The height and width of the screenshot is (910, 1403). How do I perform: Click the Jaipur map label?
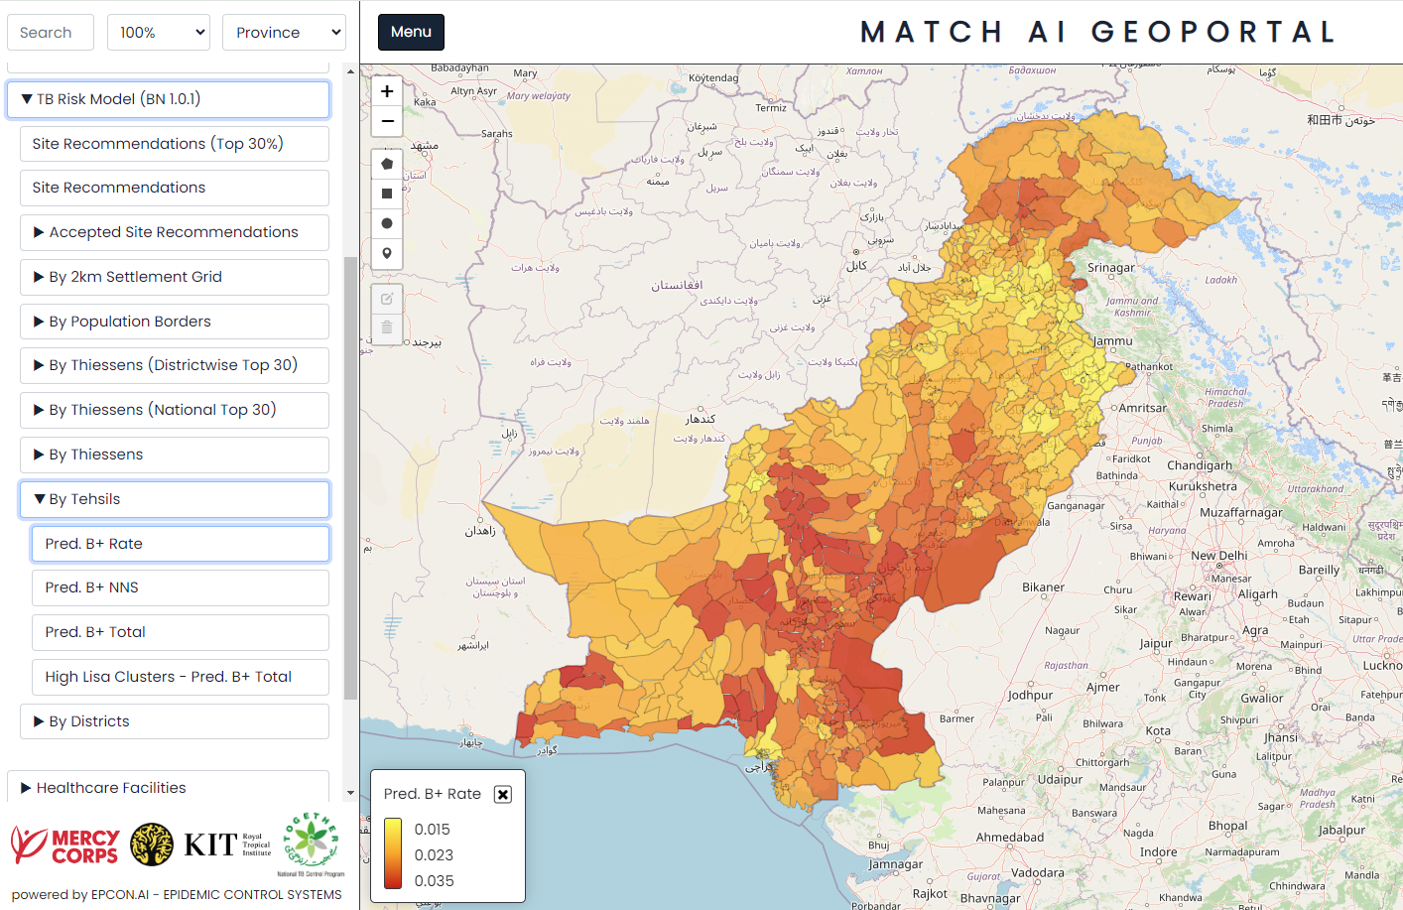1156,644
